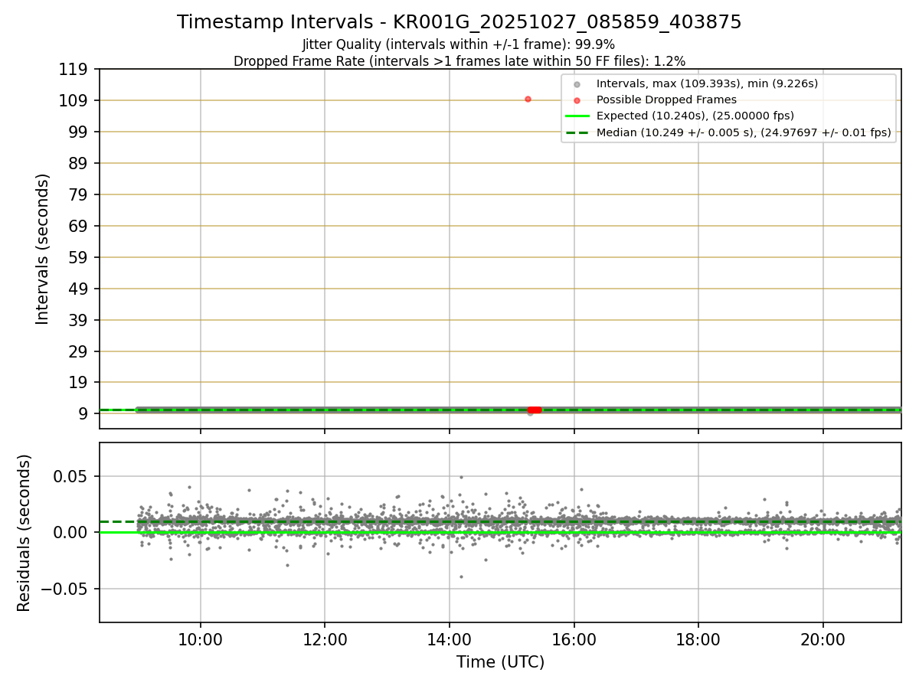Screen dimensions: 919x689
Task: Click the red outlier point near 109 seconds
Action: click(x=528, y=99)
